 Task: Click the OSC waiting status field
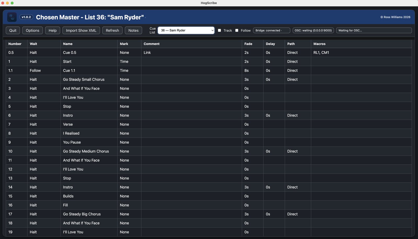pos(313,30)
